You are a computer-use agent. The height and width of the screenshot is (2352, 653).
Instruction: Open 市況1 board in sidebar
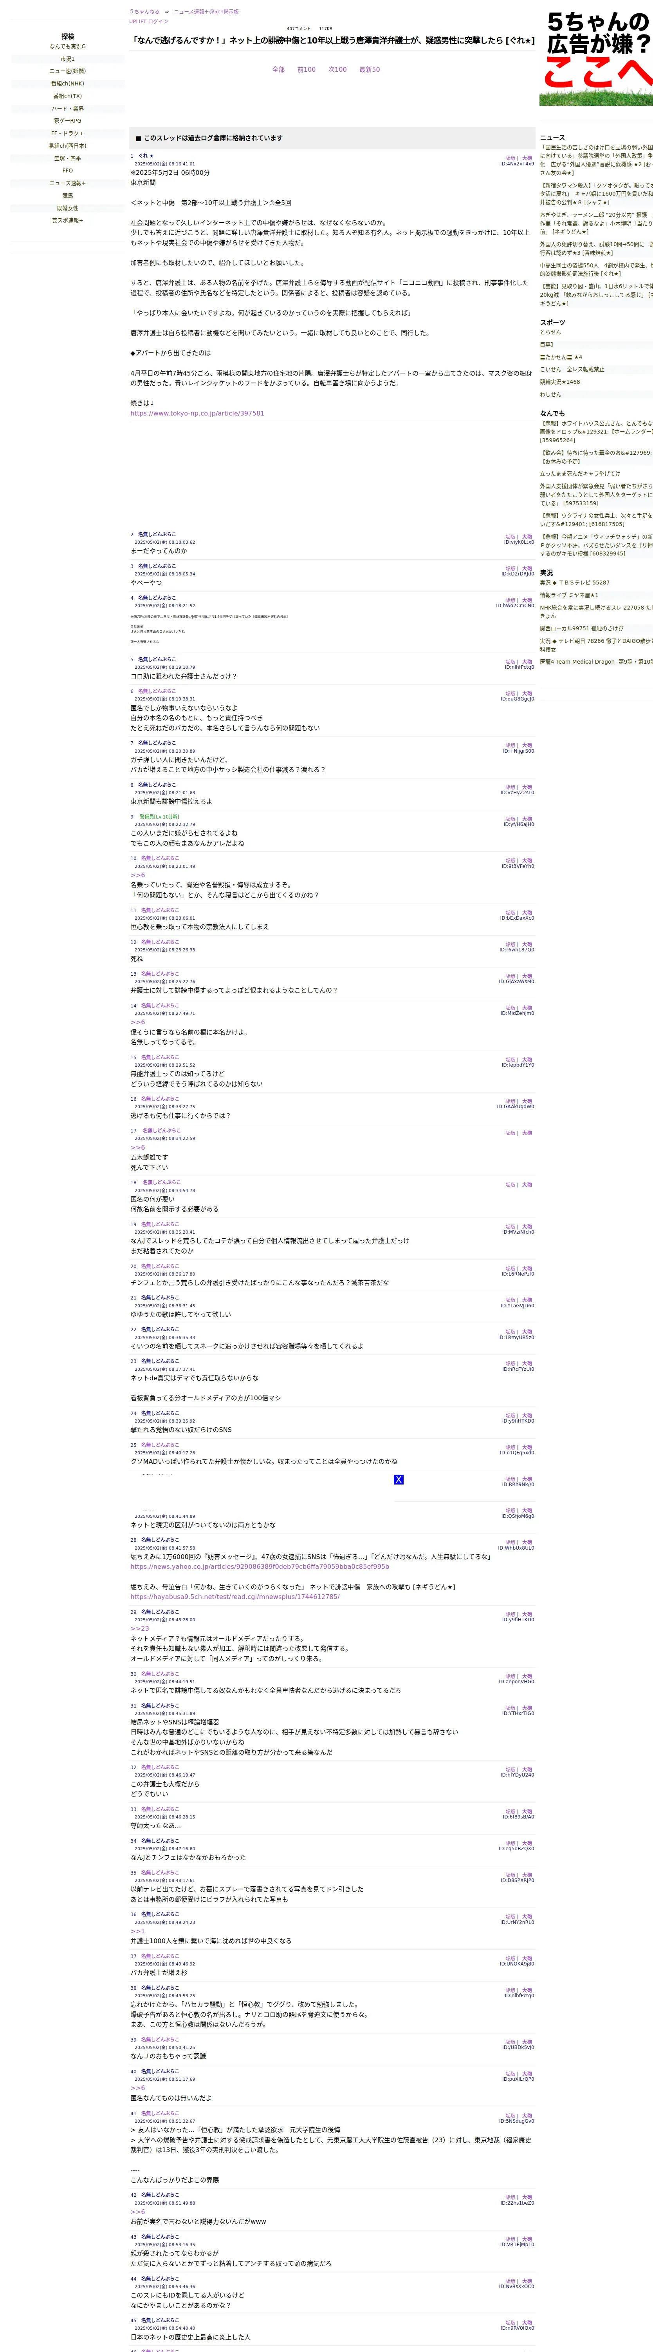[x=67, y=59]
